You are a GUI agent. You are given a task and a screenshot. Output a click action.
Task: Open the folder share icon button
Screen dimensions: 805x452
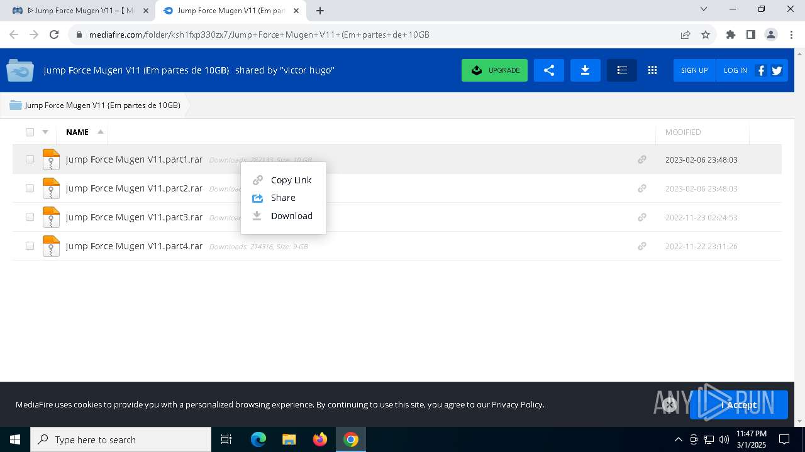point(549,70)
